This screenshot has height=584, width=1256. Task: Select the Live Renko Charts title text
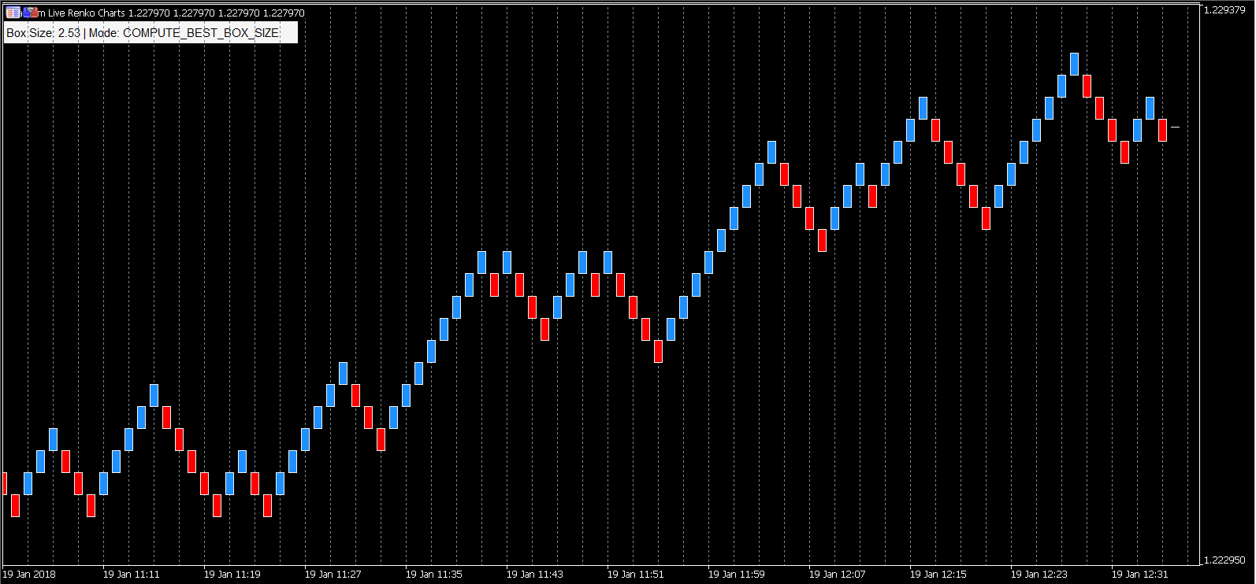tap(87, 13)
